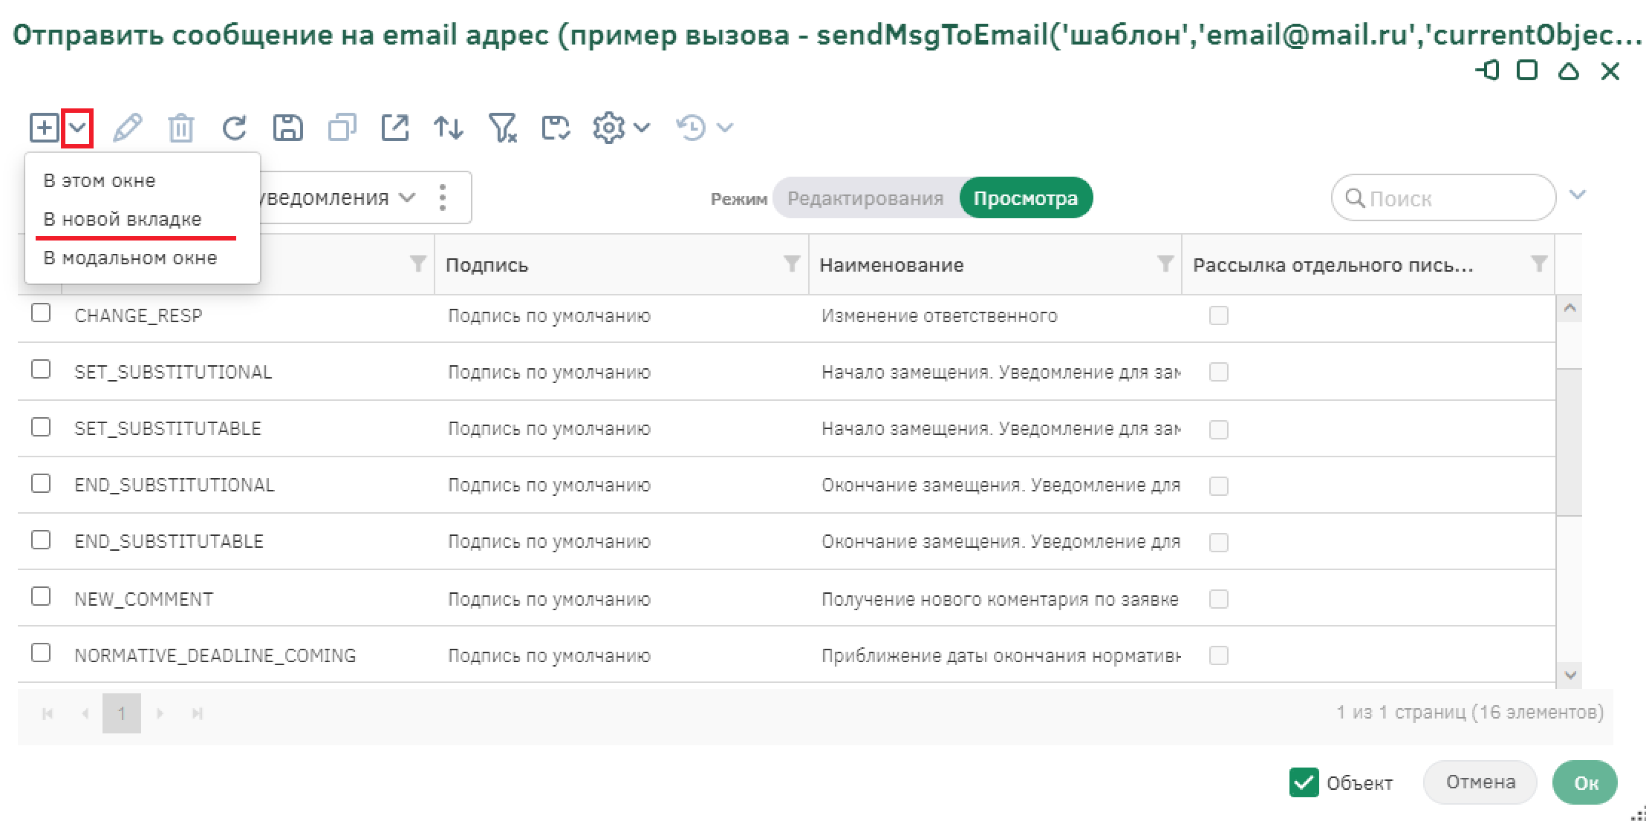1646x821 pixels.
Task: Open the gear Settings icon
Action: 608,128
